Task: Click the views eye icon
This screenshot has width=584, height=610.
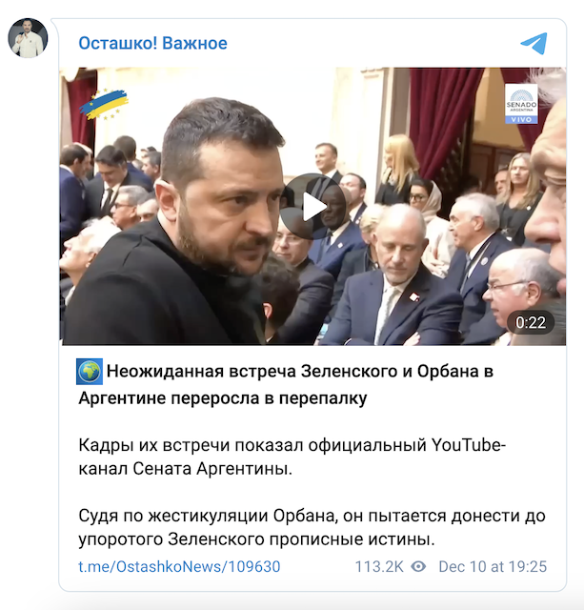Action: (x=418, y=566)
